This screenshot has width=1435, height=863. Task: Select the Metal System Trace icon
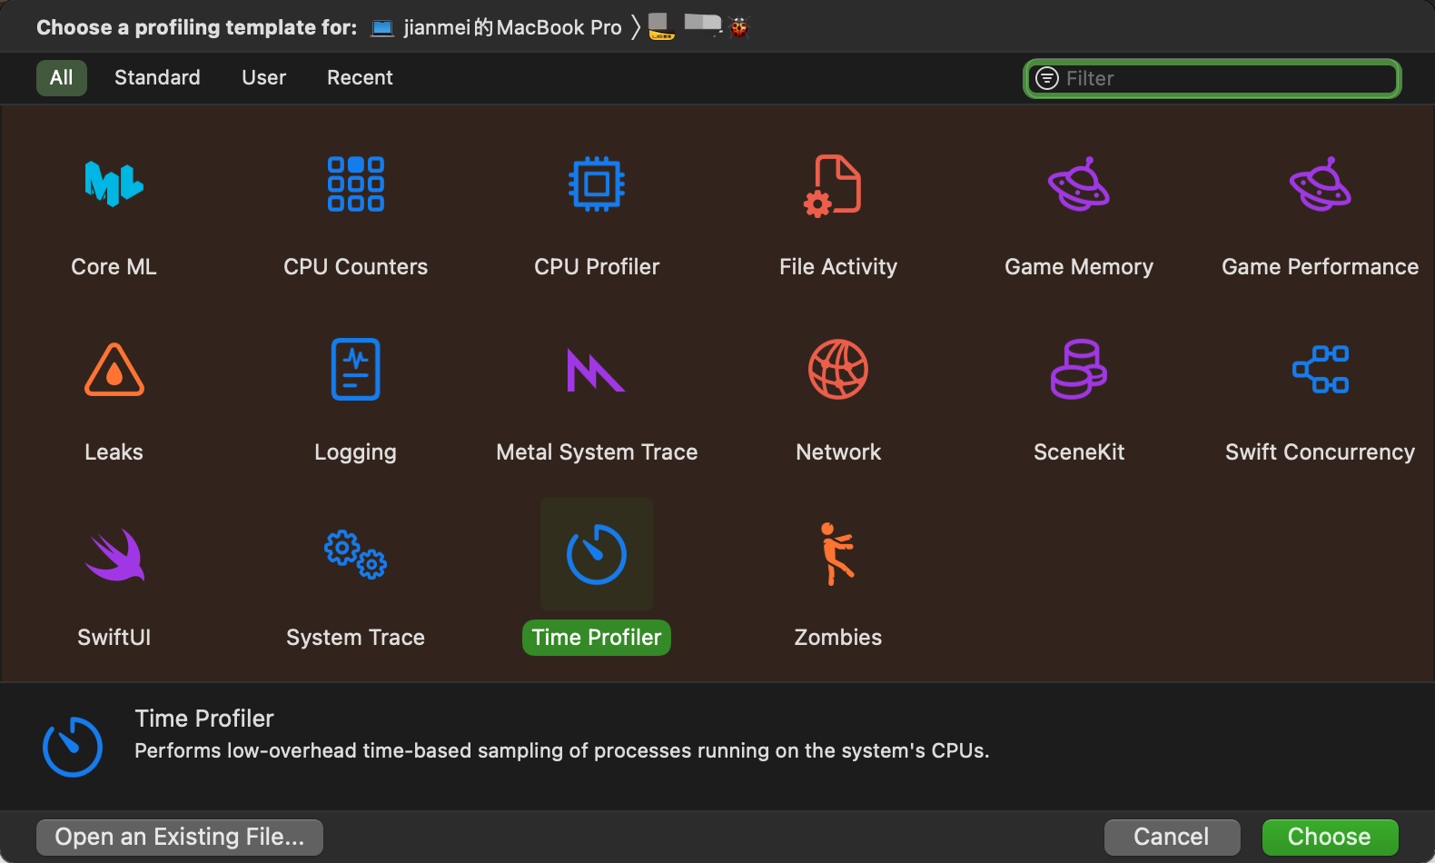(597, 370)
